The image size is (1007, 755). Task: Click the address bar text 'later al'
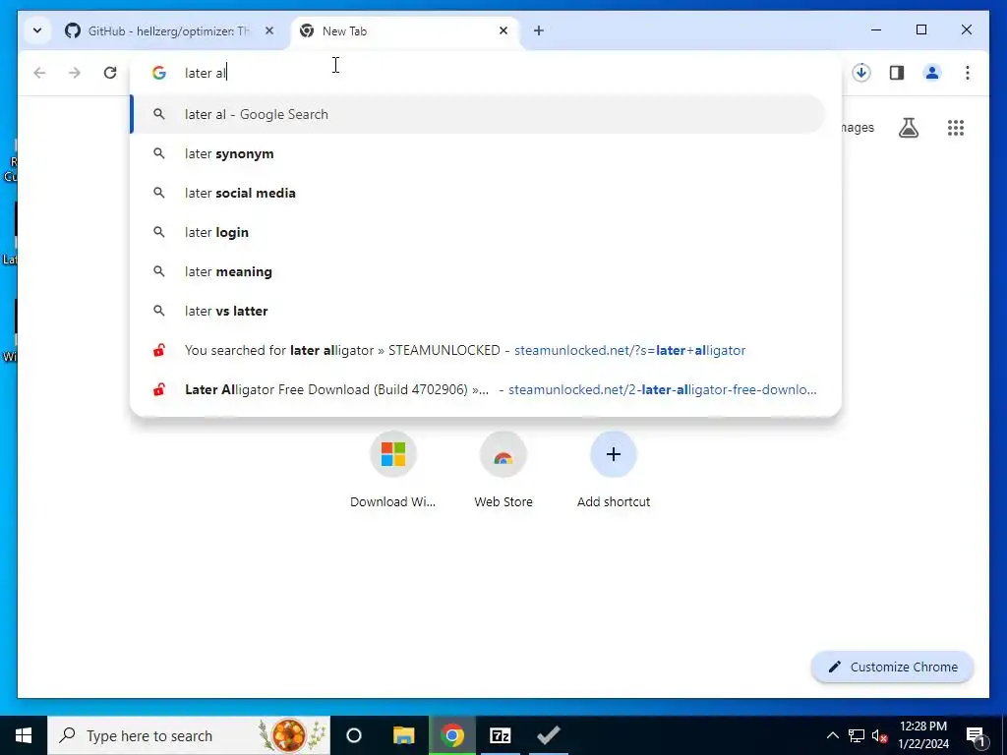(205, 73)
